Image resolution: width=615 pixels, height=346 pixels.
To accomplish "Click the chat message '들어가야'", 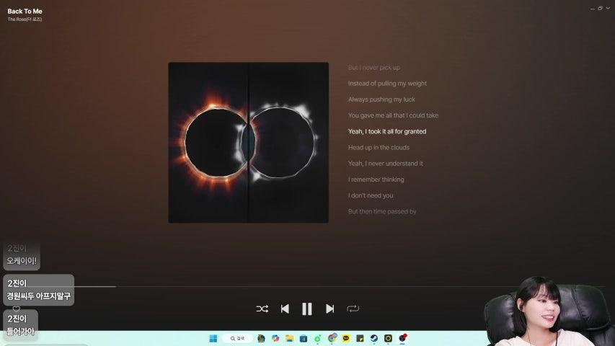I will [20, 332].
